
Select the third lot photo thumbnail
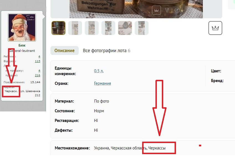(92, 28)
